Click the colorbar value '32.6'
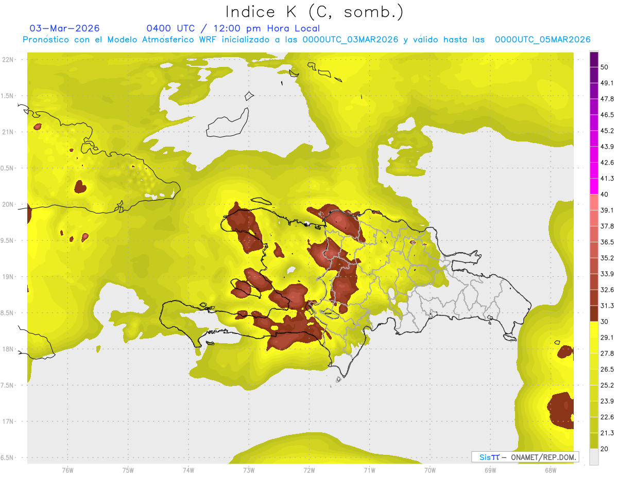618x477 pixels. 608,290
